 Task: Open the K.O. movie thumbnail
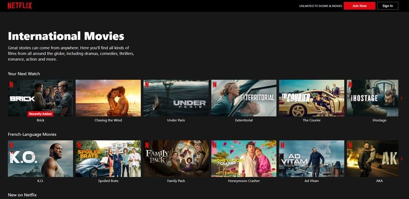point(40,159)
